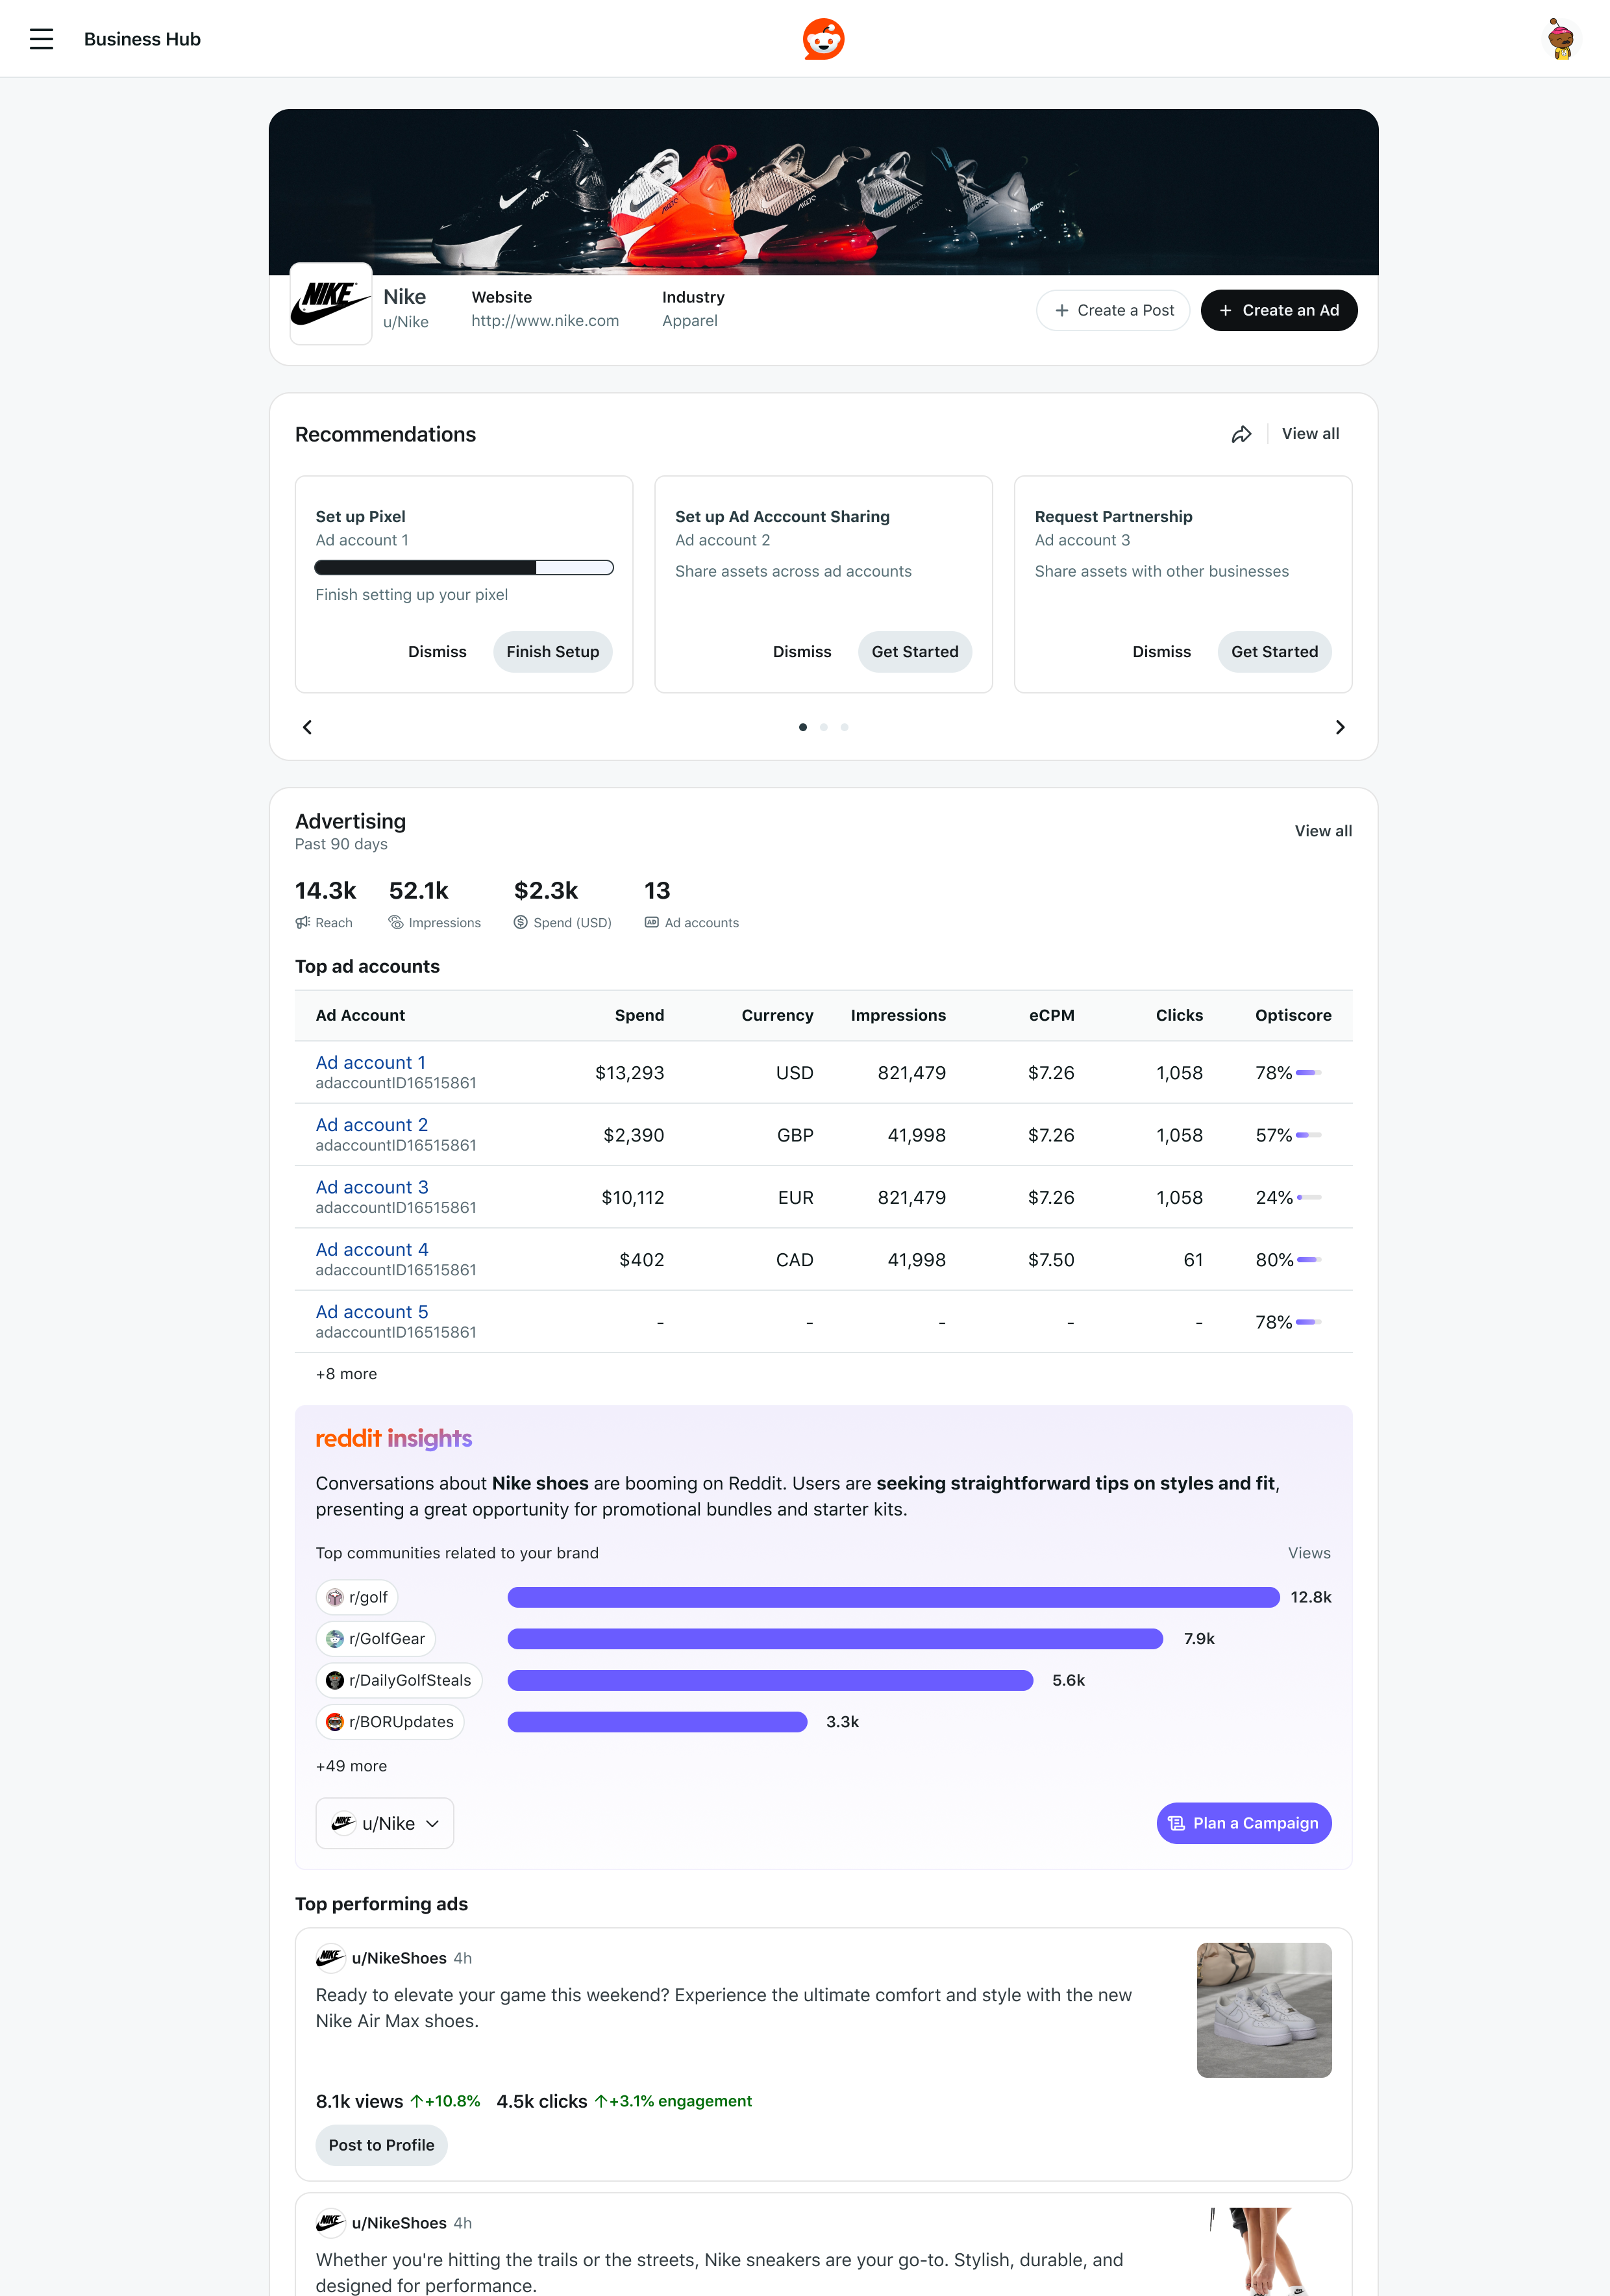Select the first carousel pagination dot
This screenshot has width=1610, height=2296.
pyautogui.click(x=802, y=727)
